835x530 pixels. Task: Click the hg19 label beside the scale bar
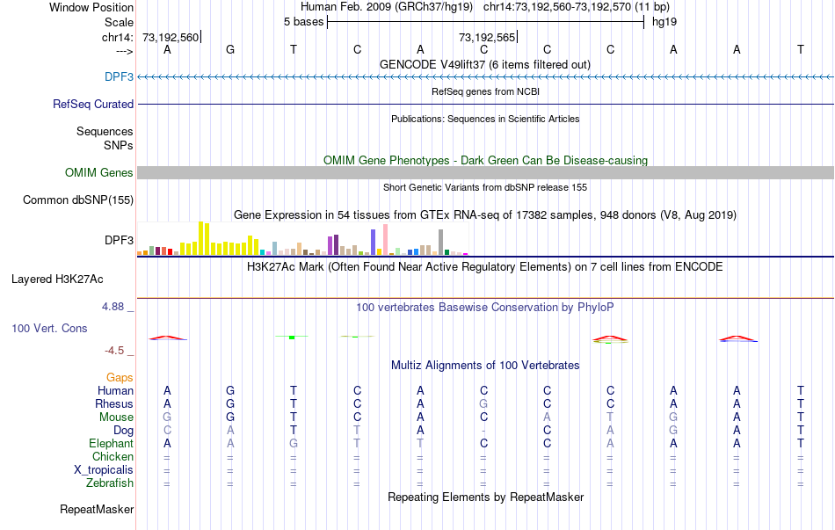664,22
